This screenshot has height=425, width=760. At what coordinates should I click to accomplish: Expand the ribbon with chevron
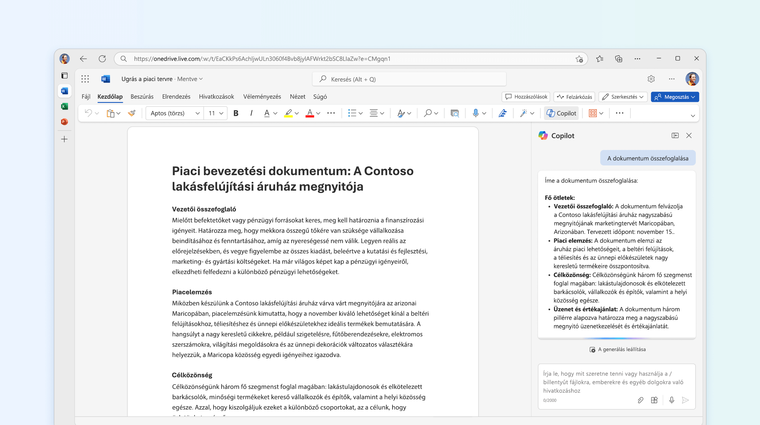pyautogui.click(x=693, y=116)
